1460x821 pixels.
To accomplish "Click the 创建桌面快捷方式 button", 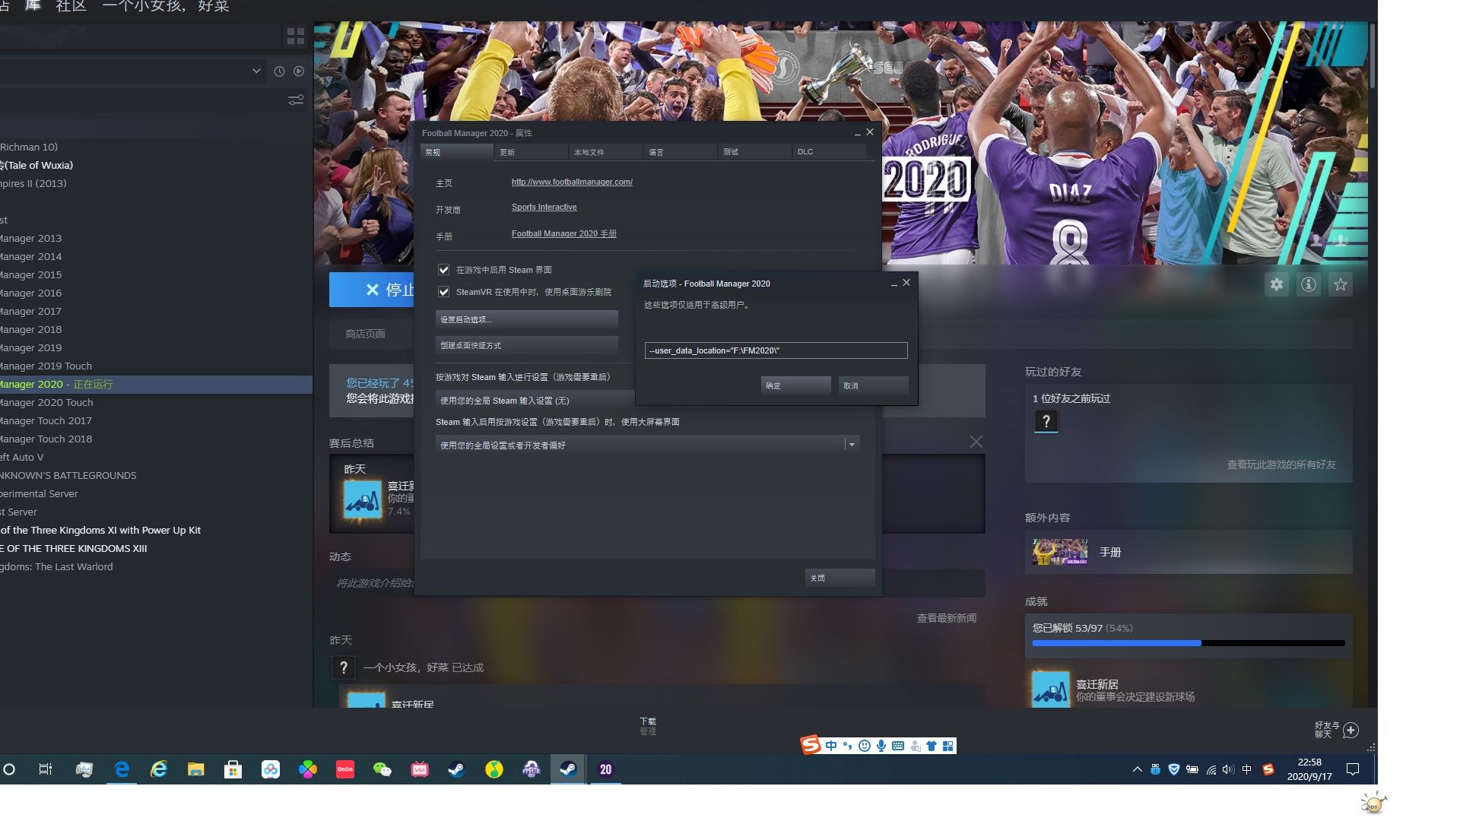I will pyautogui.click(x=526, y=345).
